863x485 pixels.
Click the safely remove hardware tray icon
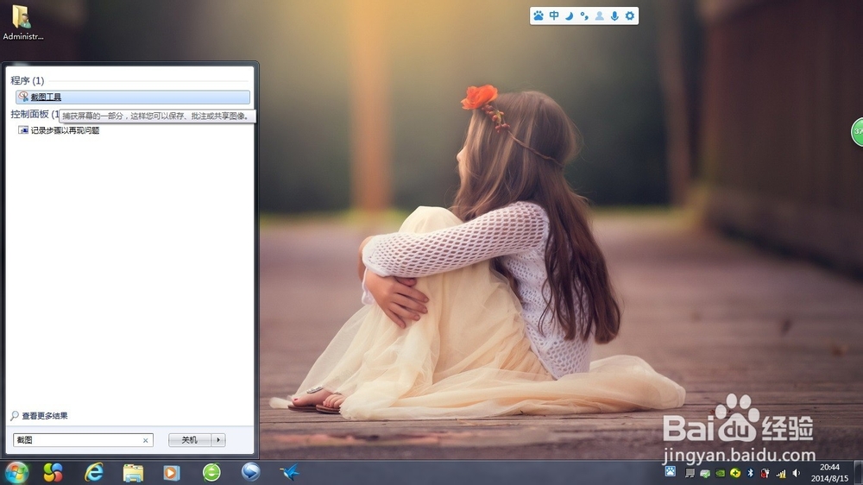[x=705, y=473]
